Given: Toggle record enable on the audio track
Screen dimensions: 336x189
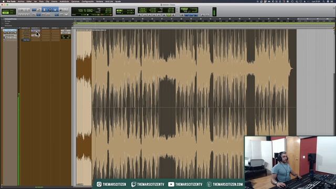Looking at the screenshot, I should 5,33.
